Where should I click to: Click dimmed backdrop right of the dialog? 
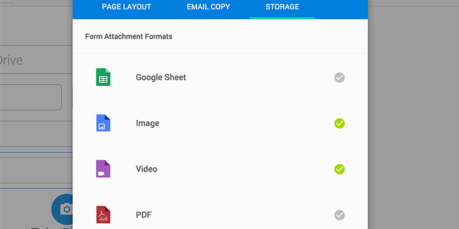413,117
